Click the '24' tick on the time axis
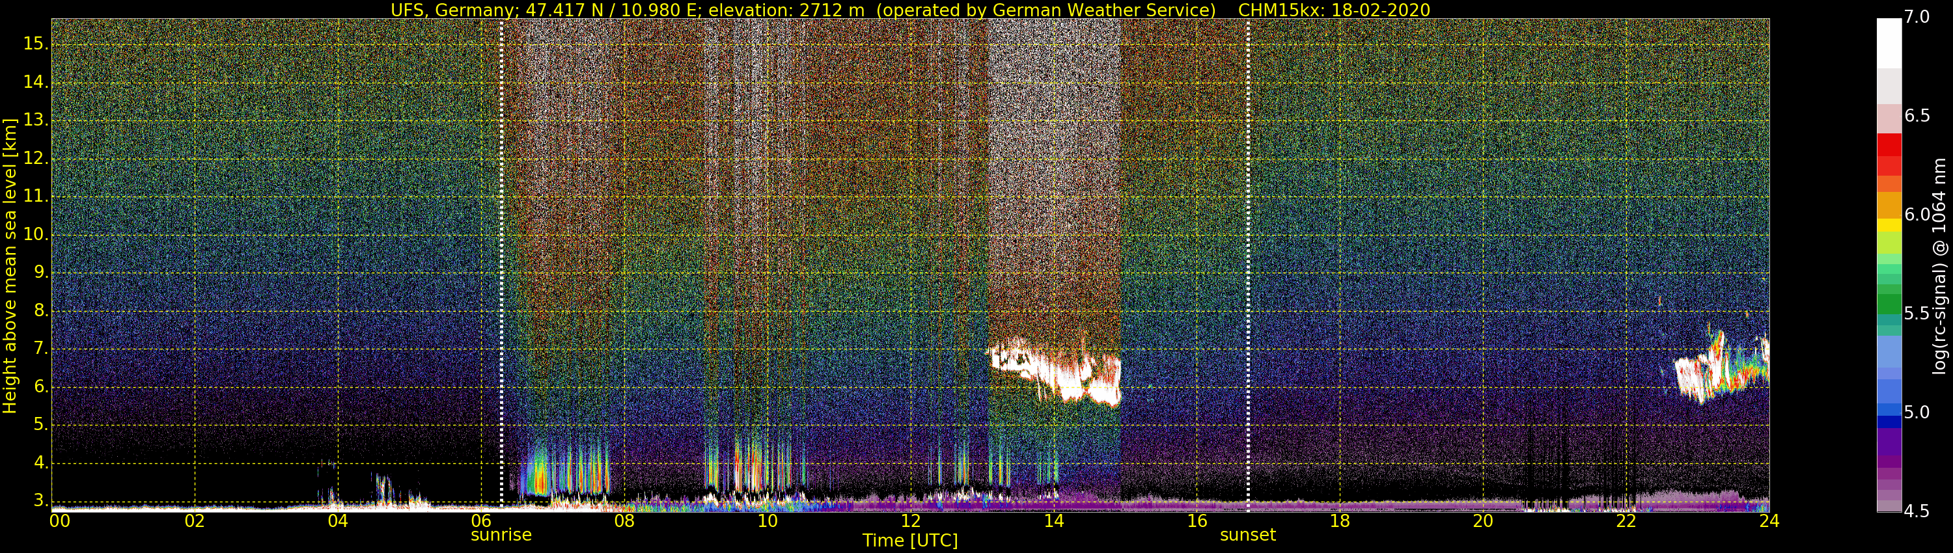Image resolution: width=1953 pixels, height=553 pixels. [x=1769, y=520]
